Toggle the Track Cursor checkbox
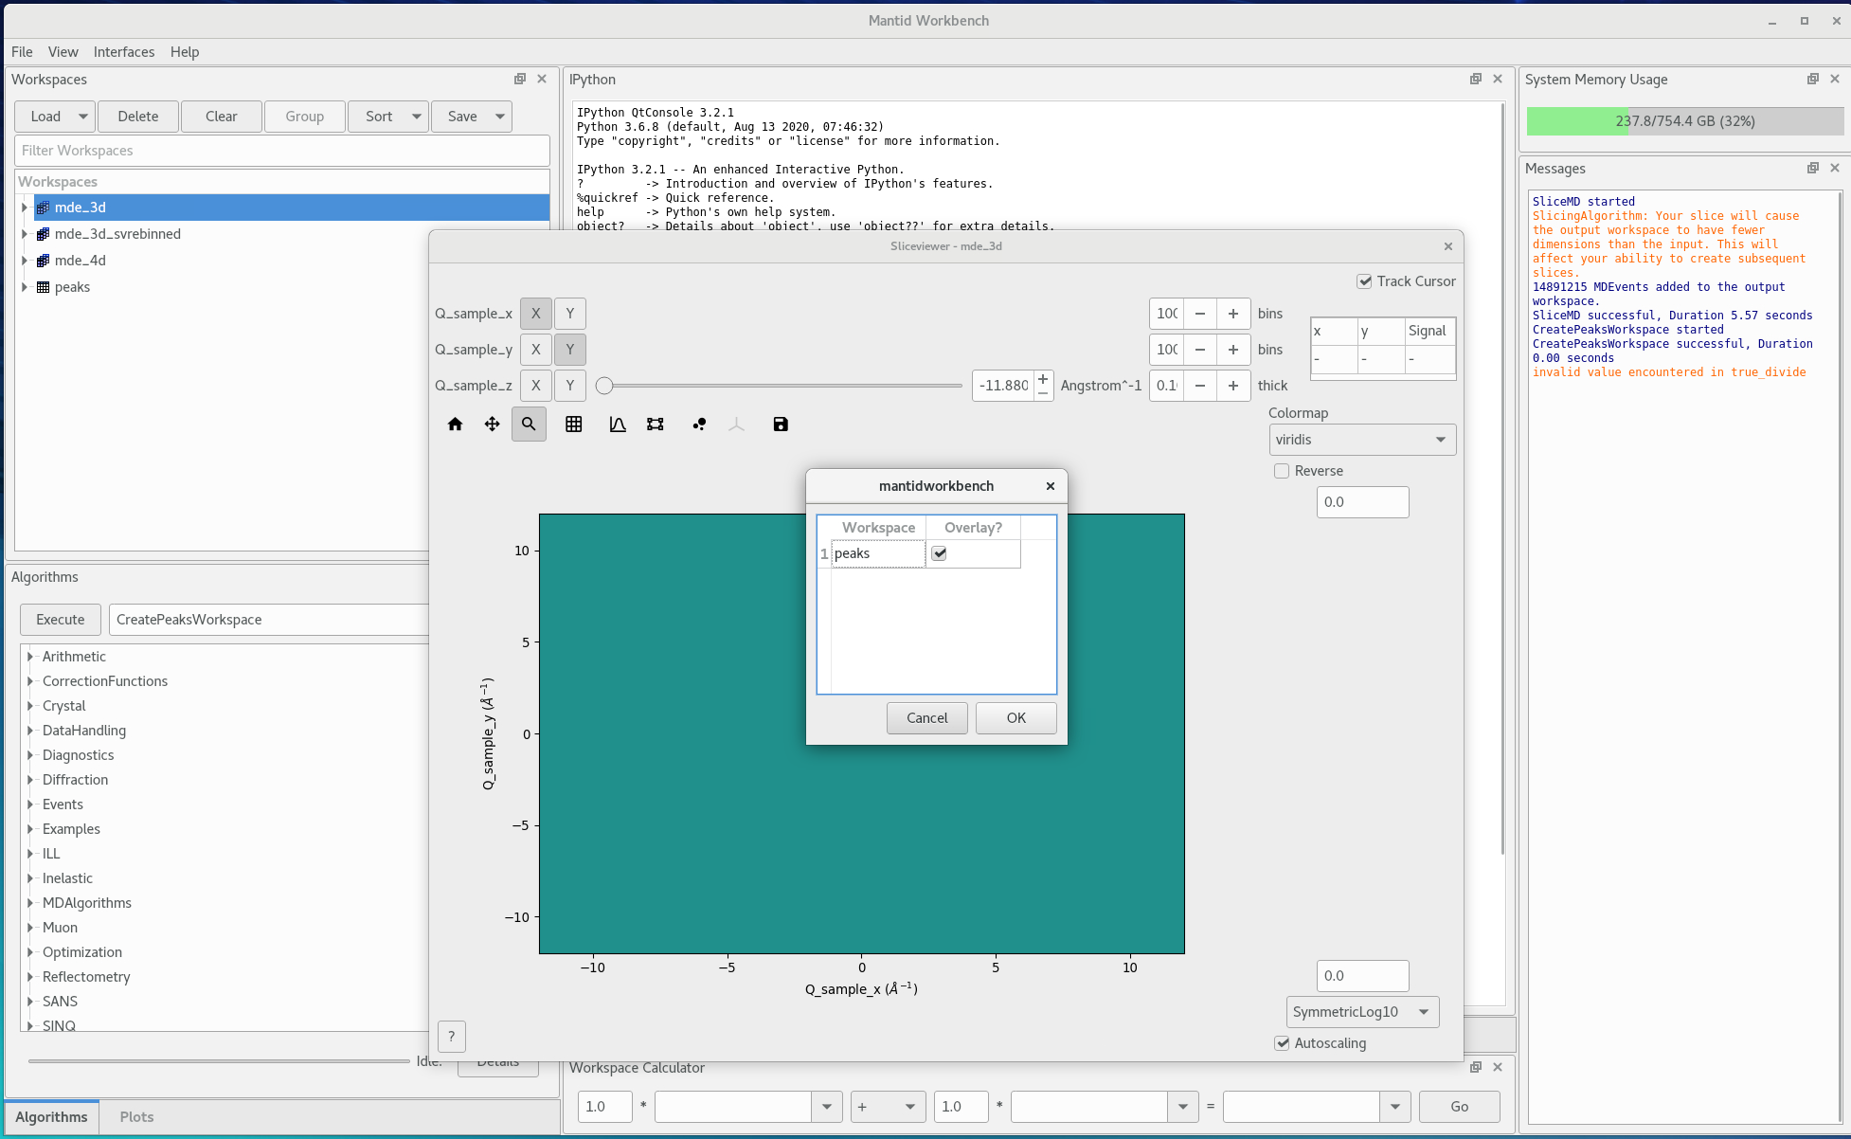Viewport: 1851px width, 1139px height. [x=1364, y=281]
